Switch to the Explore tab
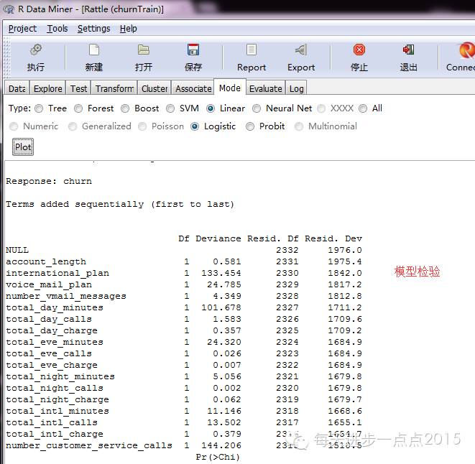This screenshot has width=475, height=464. point(47,88)
